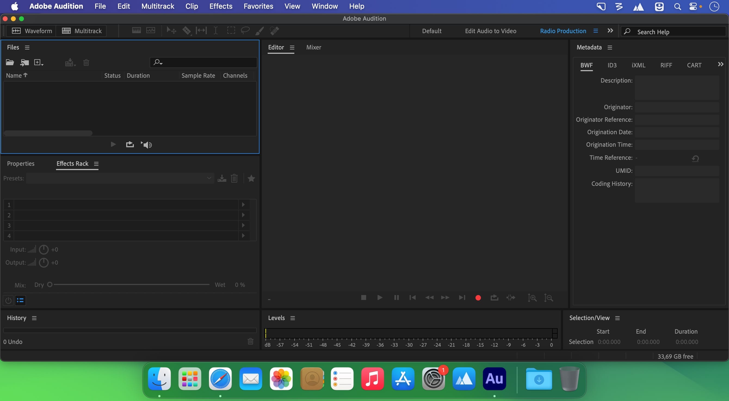The height and width of the screenshot is (401, 729).
Task: Open Safari from the Dock
Action: [220, 379]
